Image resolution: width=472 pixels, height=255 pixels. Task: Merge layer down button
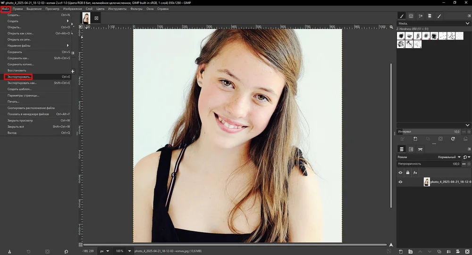pos(448,251)
